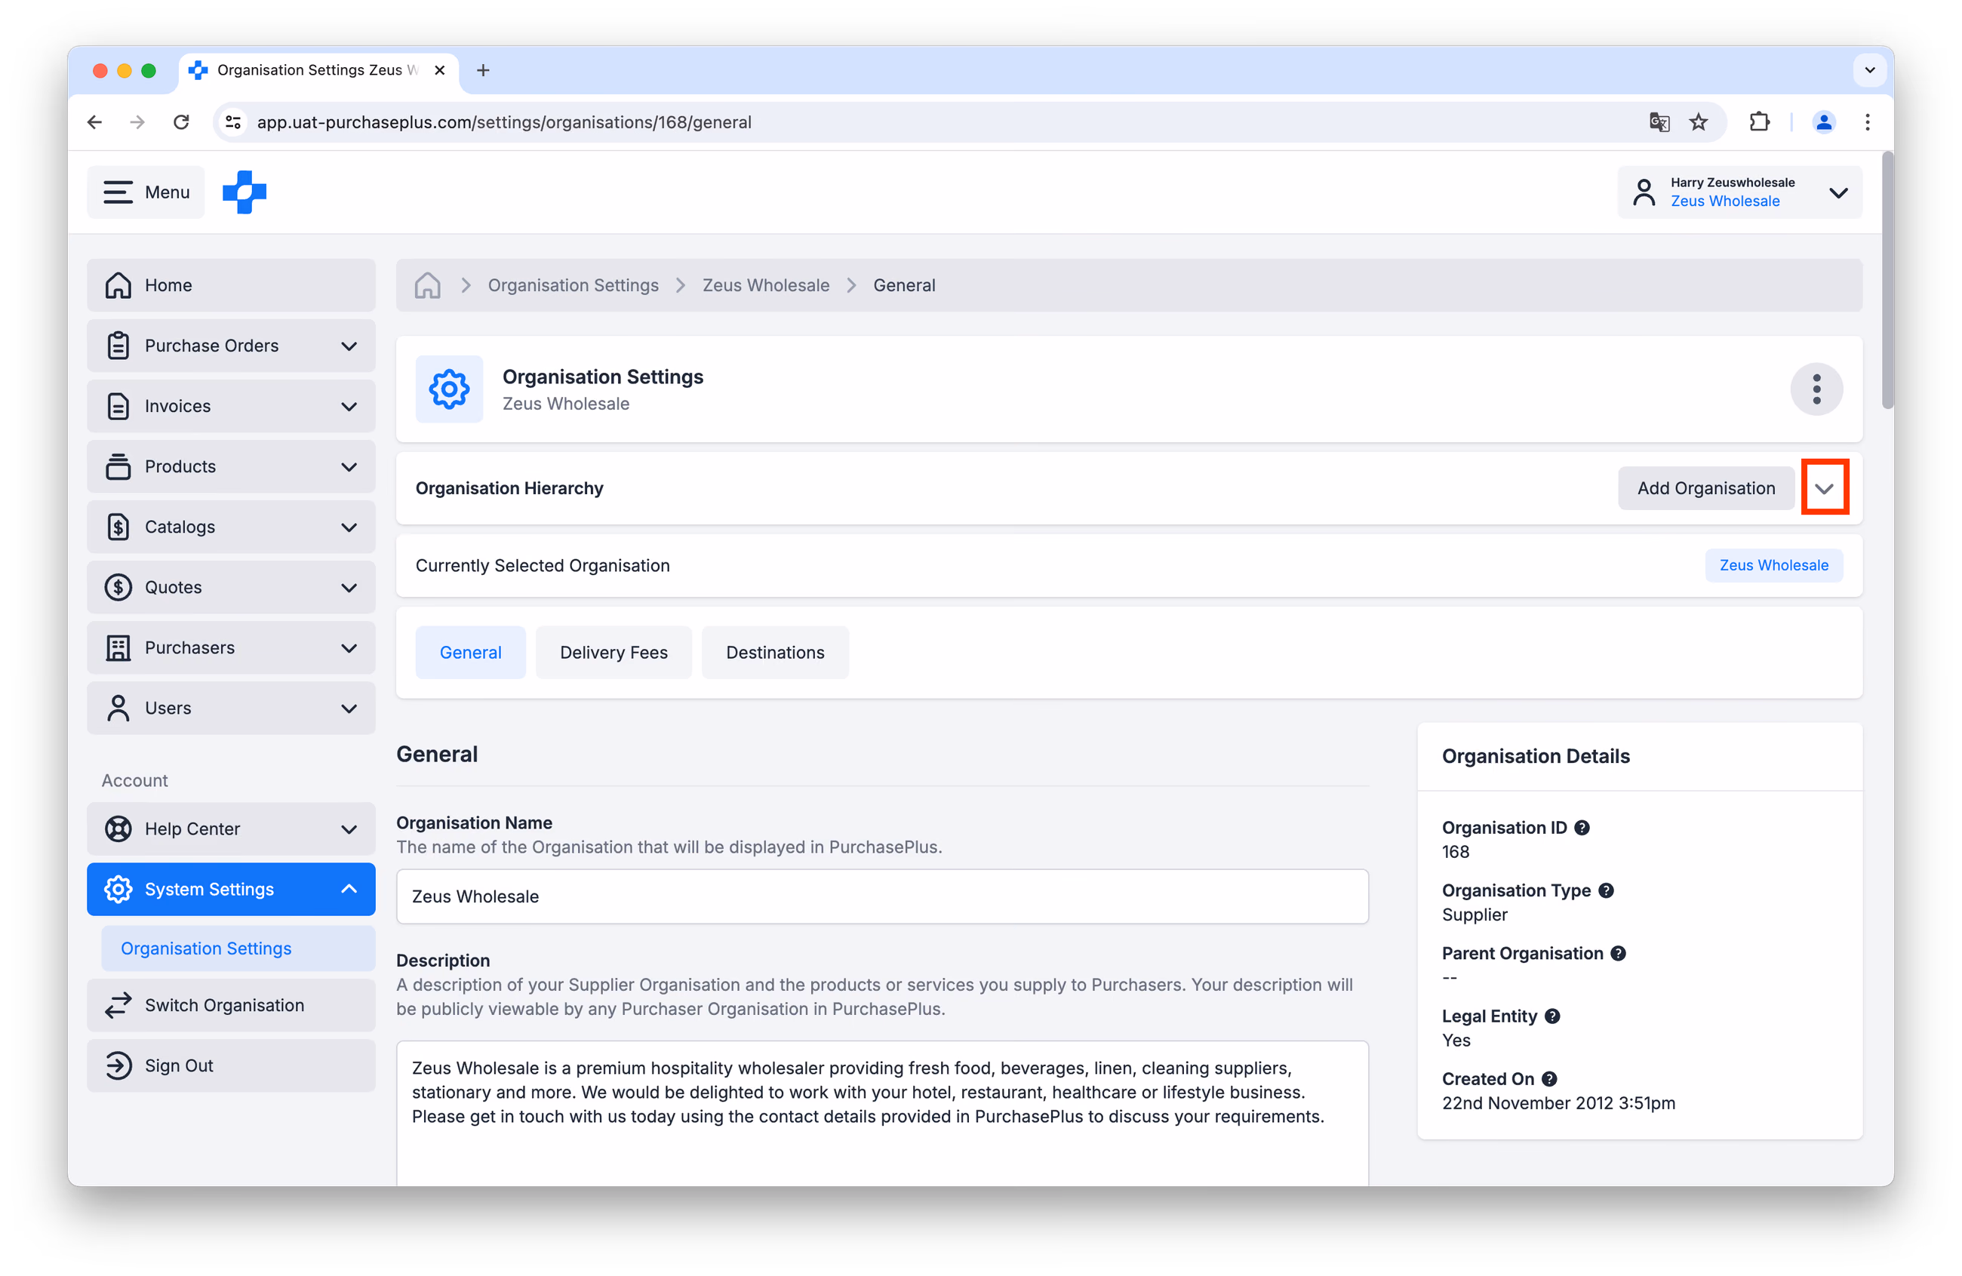Expand the Products menu
The width and height of the screenshot is (1962, 1276).
[x=231, y=466]
